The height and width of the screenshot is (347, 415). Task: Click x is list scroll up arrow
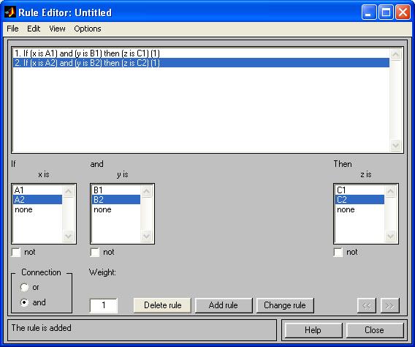pos(68,191)
